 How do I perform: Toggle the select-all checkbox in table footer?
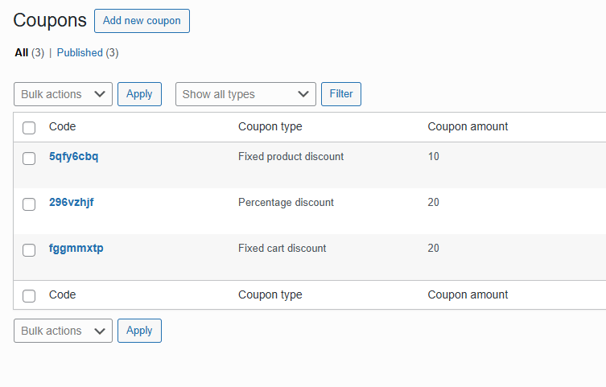coord(29,296)
